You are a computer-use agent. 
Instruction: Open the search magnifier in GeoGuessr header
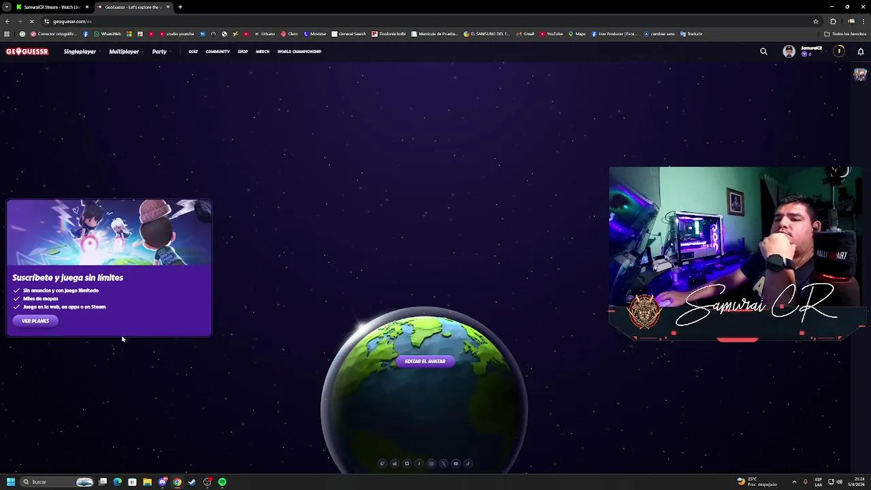(x=763, y=52)
